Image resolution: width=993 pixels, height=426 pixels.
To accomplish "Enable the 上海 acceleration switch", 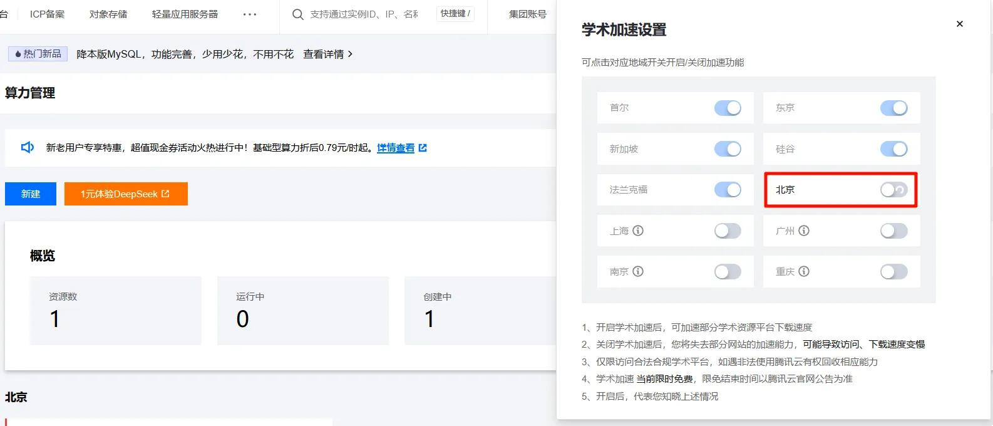I will (x=728, y=231).
